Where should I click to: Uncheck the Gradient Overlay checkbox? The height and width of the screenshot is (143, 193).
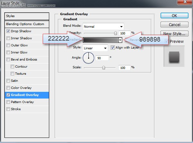coord(8,95)
